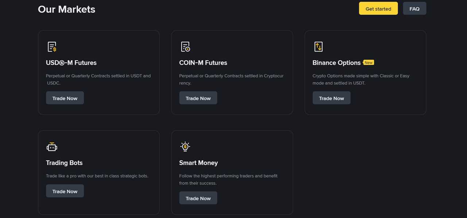Click the COIN-M Futures coin document icon
467x218 pixels.
[185, 46]
